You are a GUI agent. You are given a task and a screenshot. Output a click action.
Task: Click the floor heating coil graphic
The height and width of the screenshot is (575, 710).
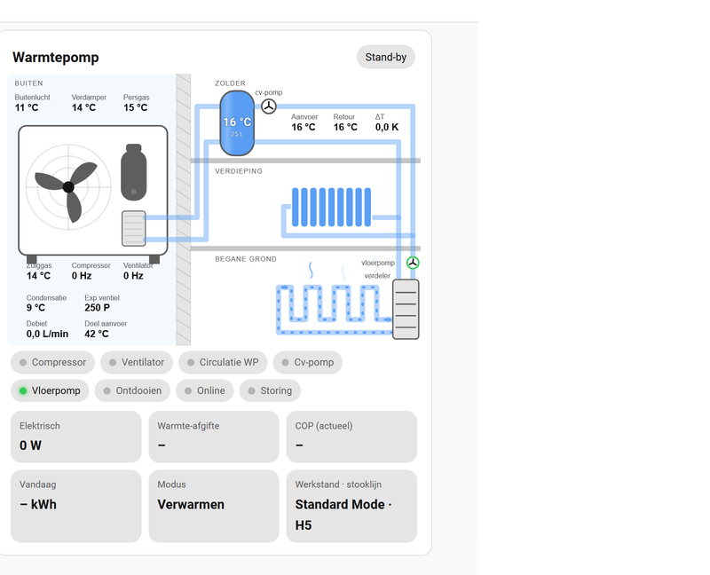[334, 310]
